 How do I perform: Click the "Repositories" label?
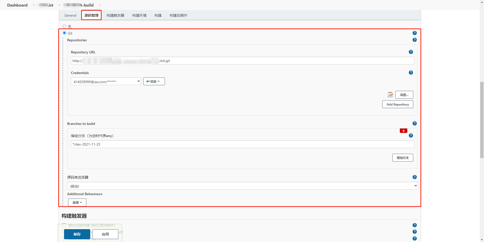(x=77, y=40)
